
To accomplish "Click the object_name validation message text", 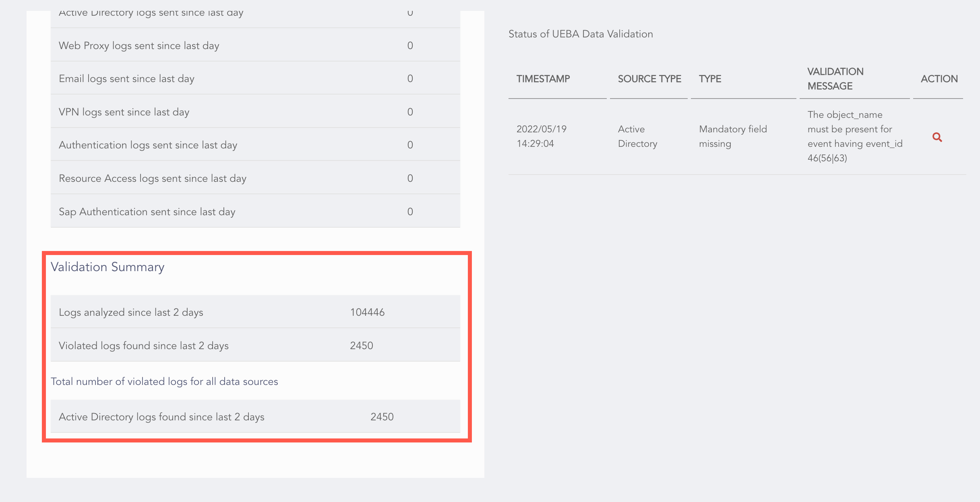I will pyautogui.click(x=854, y=136).
